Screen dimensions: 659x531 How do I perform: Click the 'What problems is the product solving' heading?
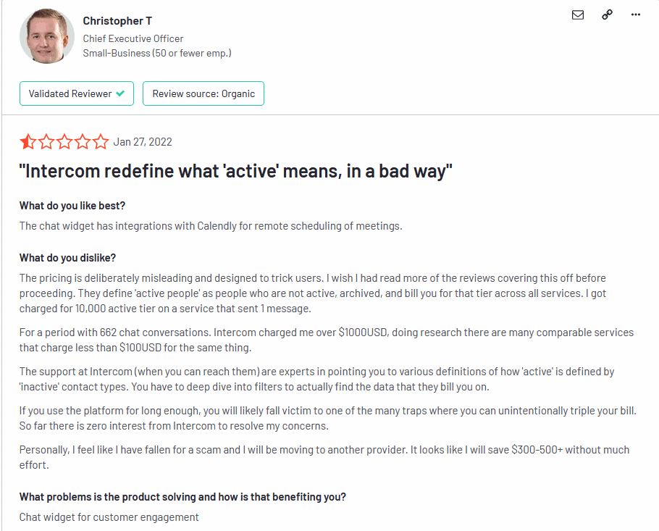[182, 497]
